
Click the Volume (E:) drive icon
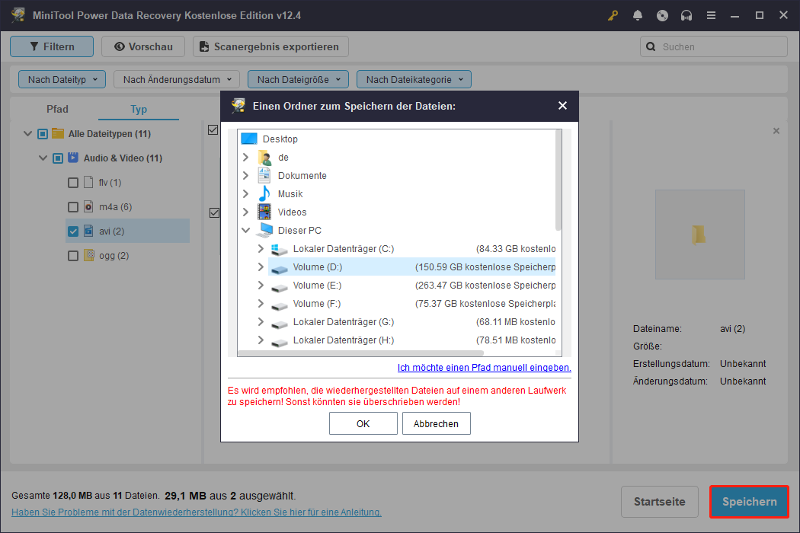pyautogui.click(x=279, y=286)
